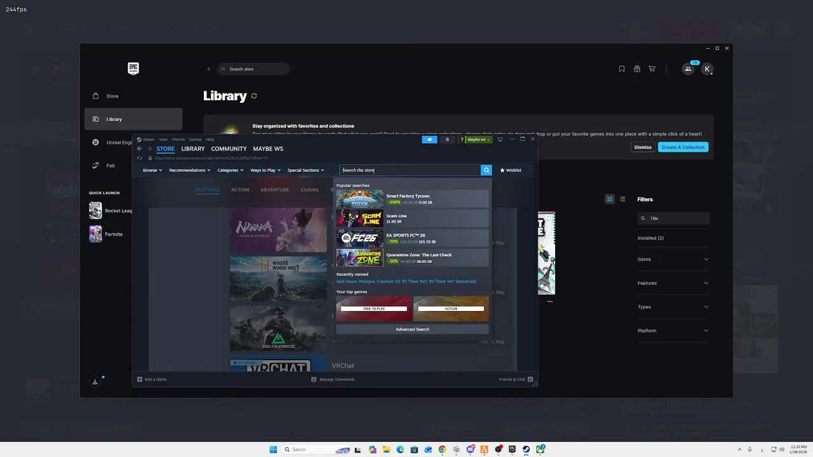The image size is (813, 457).
Task: Click Title filter field in Epic filters
Action: (x=673, y=218)
